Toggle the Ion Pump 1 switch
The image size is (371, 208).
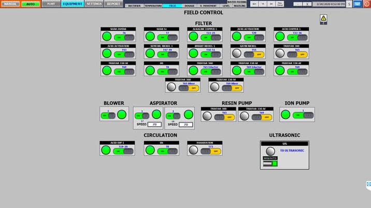[x=303, y=115]
